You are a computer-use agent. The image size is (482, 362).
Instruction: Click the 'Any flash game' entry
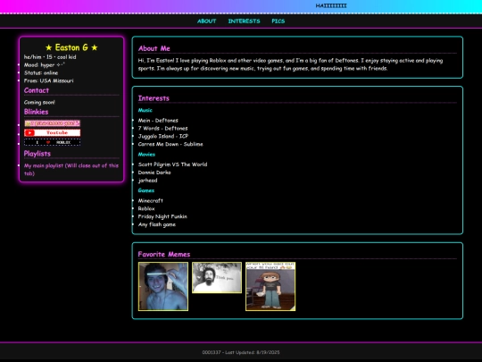tap(157, 224)
